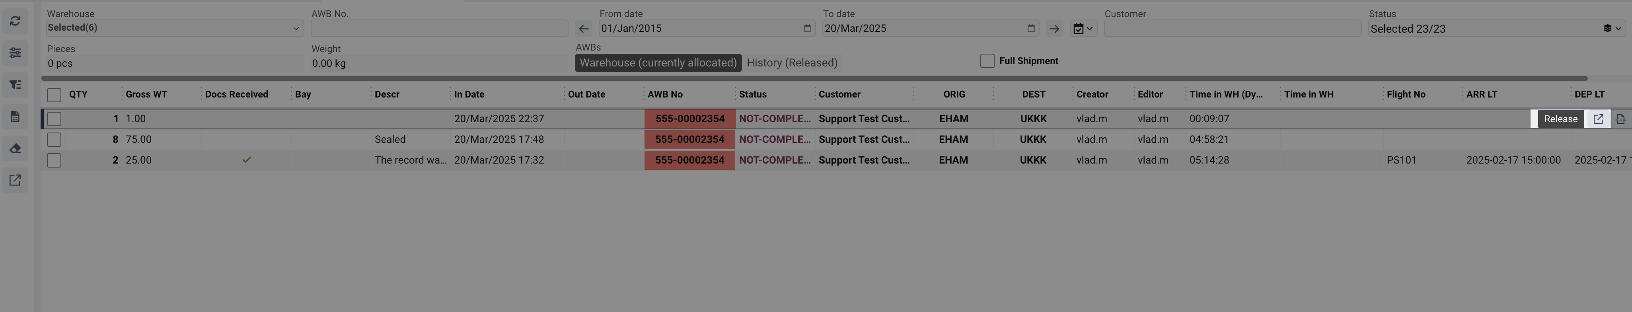
Task: Click the next date range arrow
Action: [x=1054, y=29]
